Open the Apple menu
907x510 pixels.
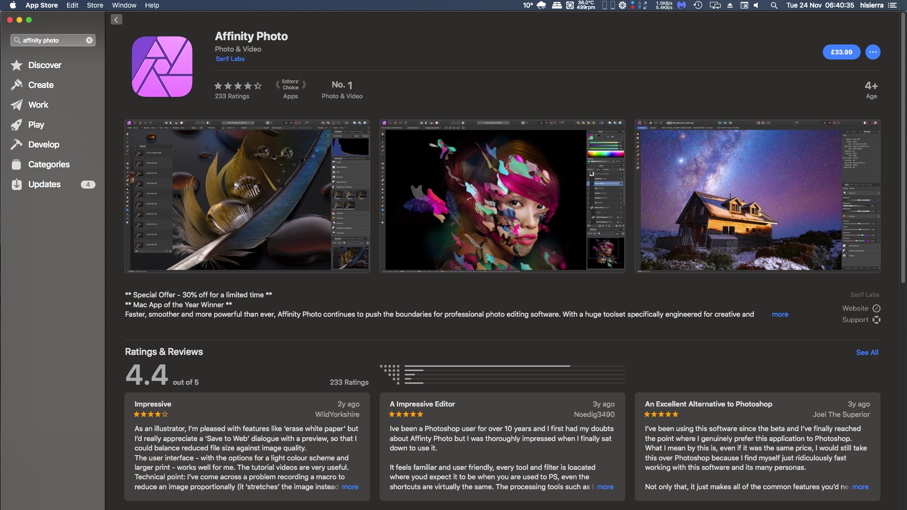click(13, 5)
